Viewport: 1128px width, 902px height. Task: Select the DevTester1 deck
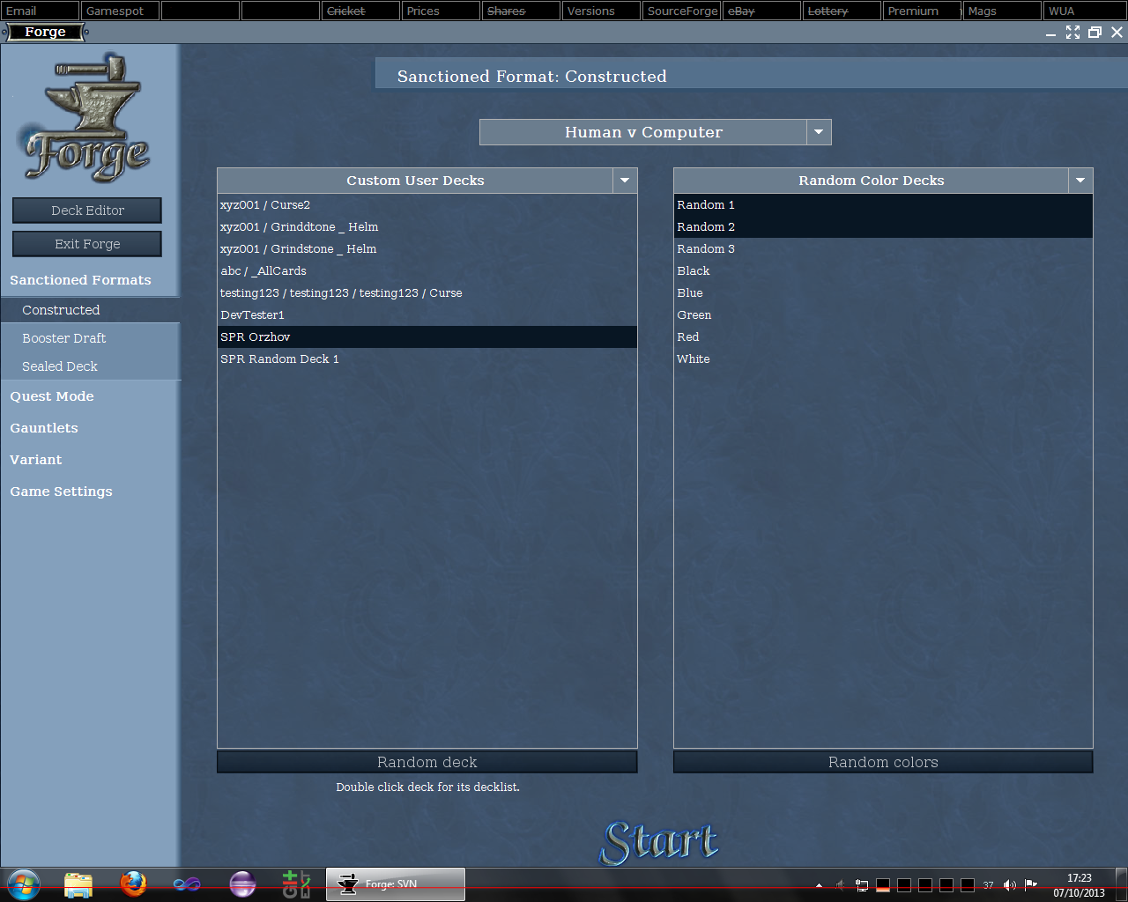coord(253,315)
